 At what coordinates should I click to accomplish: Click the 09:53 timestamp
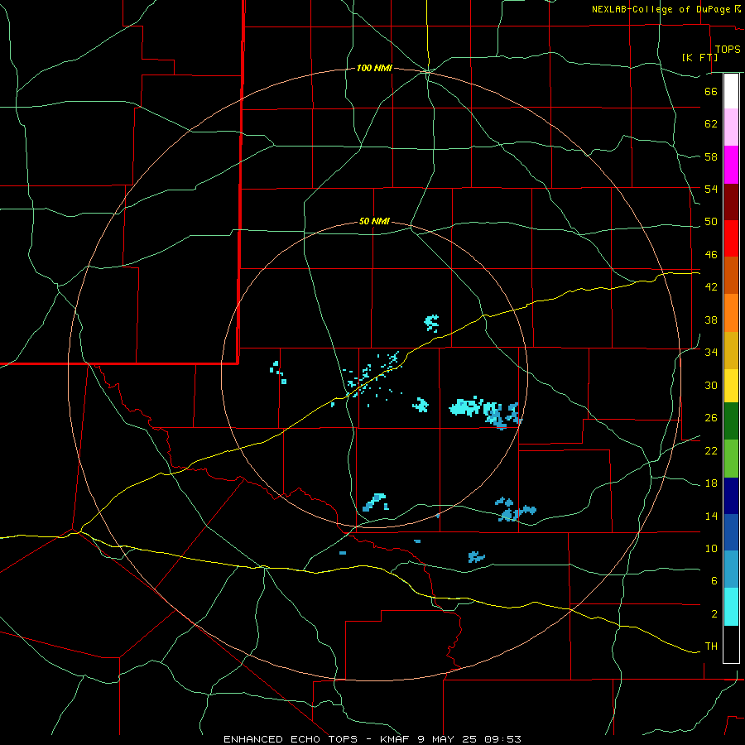503,739
